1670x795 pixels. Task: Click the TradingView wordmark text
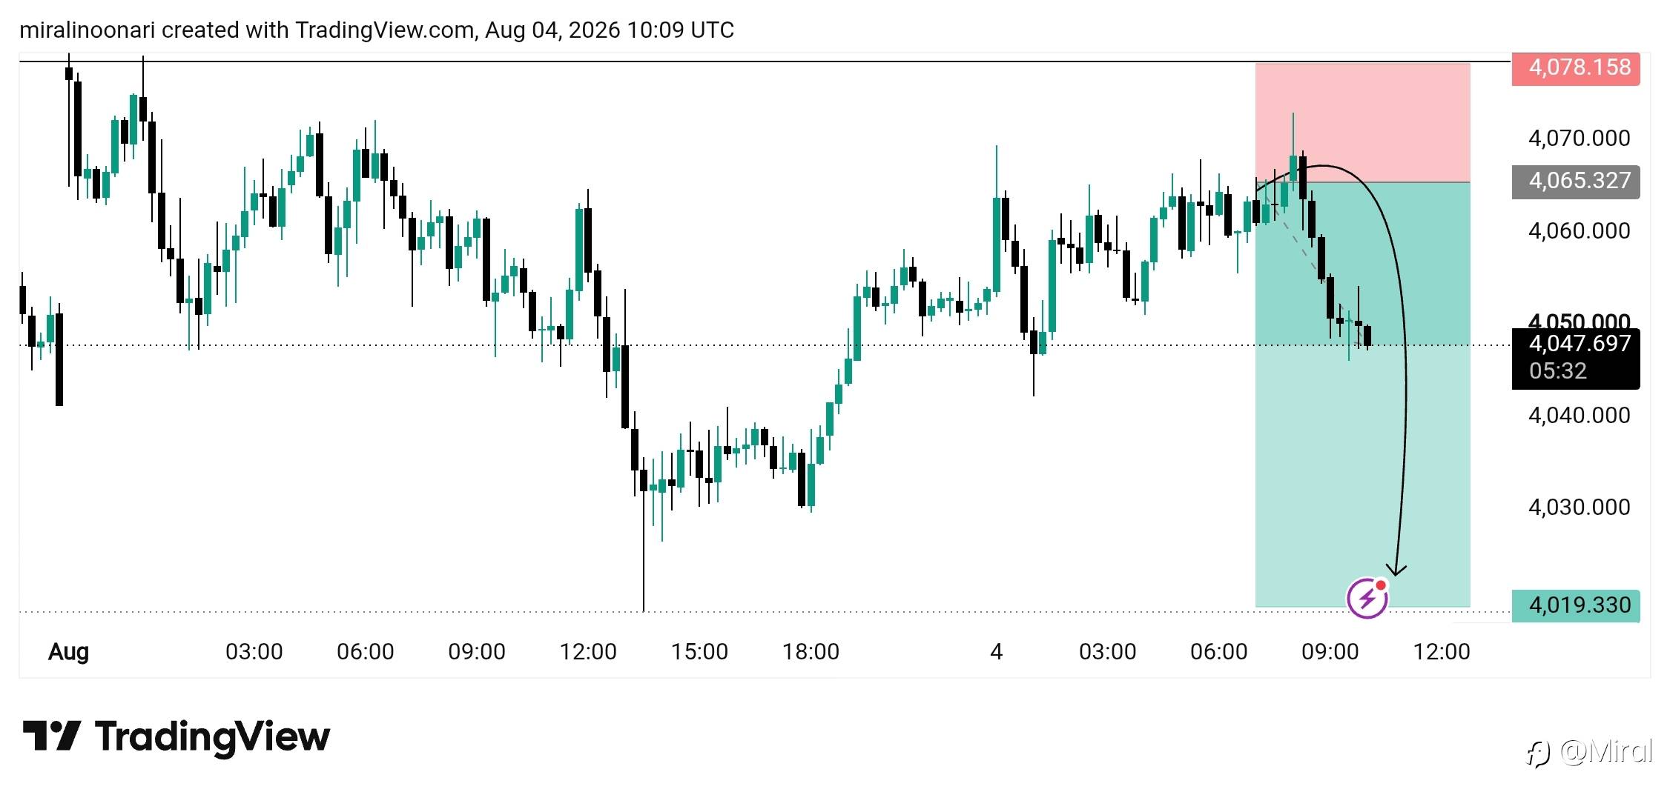[212, 737]
